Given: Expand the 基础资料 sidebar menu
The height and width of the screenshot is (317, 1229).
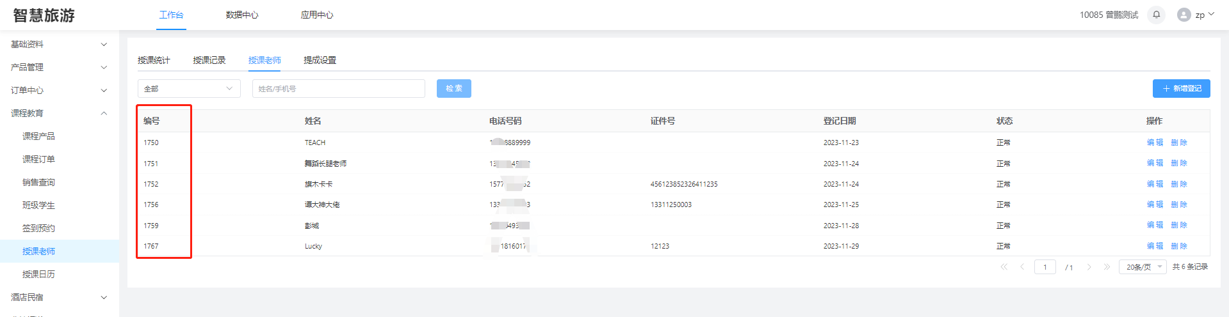Looking at the screenshot, I should coord(59,44).
